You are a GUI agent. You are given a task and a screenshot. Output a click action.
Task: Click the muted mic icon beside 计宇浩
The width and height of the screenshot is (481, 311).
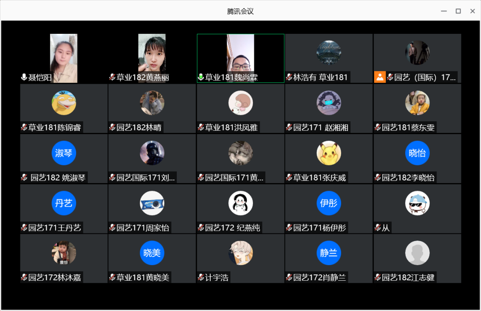click(201, 278)
